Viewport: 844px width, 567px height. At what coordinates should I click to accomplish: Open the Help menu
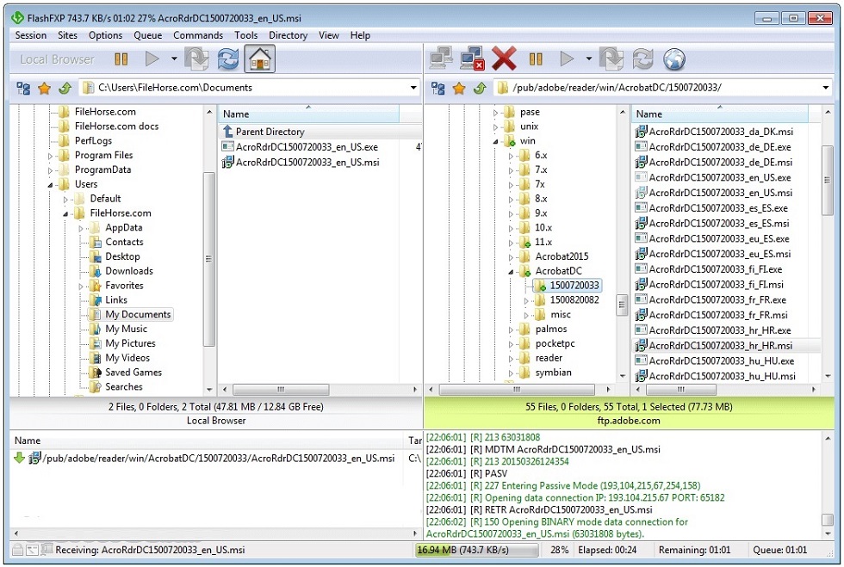point(360,35)
